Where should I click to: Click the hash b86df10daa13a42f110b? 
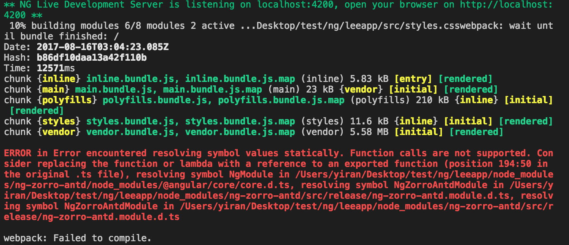click(x=92, y=58)
